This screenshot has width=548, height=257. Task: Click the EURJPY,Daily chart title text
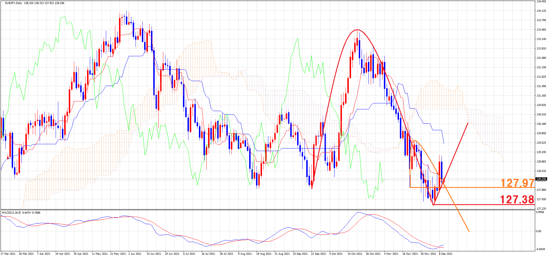click(13, 3)
